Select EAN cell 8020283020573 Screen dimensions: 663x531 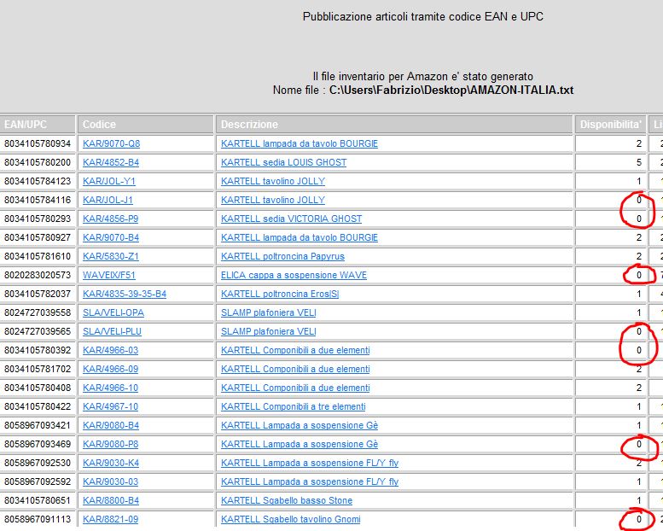38,275
